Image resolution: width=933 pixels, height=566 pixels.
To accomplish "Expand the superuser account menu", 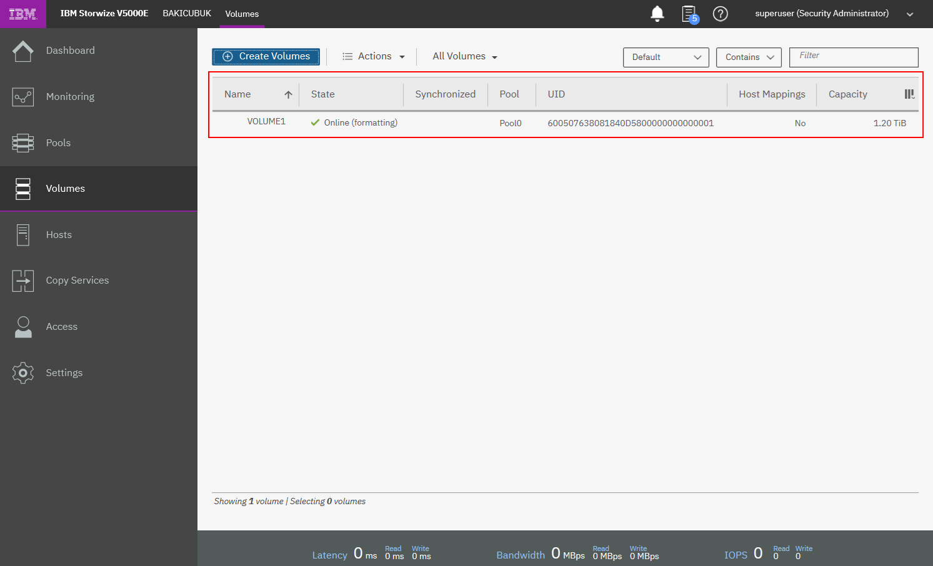I will pyautogui.click(x=910, y=14).
